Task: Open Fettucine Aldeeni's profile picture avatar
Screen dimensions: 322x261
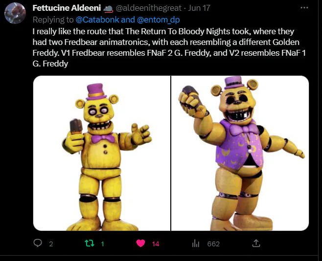Action: [x=15, y=13]
